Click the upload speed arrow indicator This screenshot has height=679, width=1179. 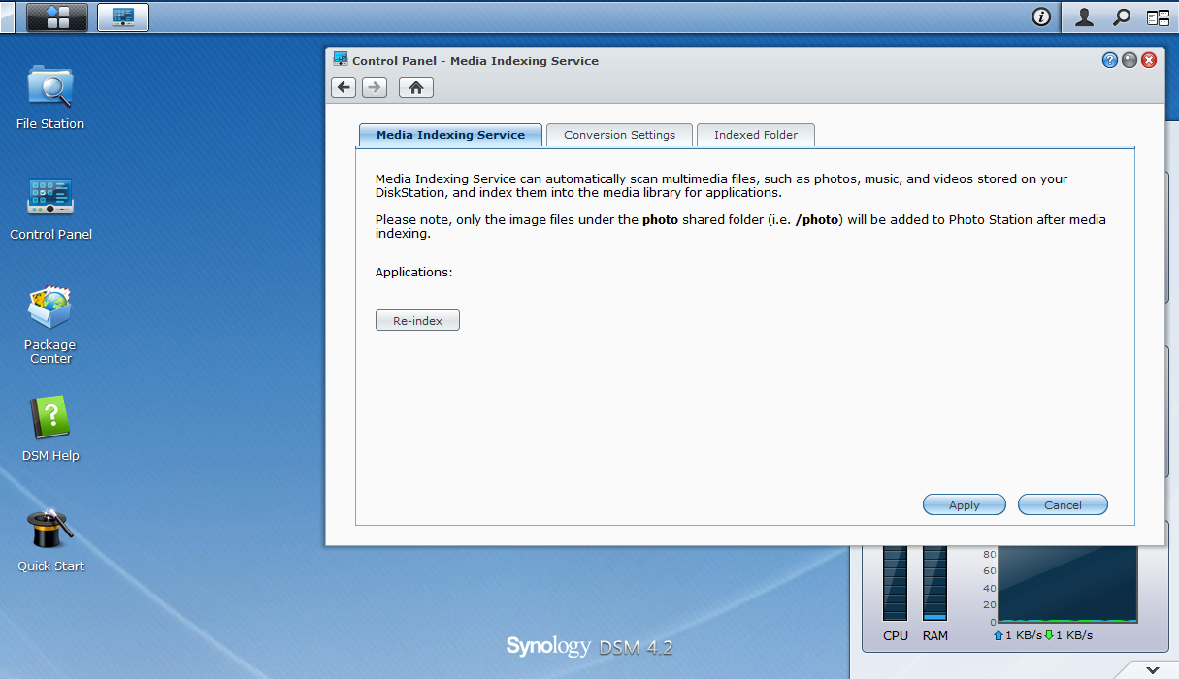pyautogui.click(x=999, y=635)
